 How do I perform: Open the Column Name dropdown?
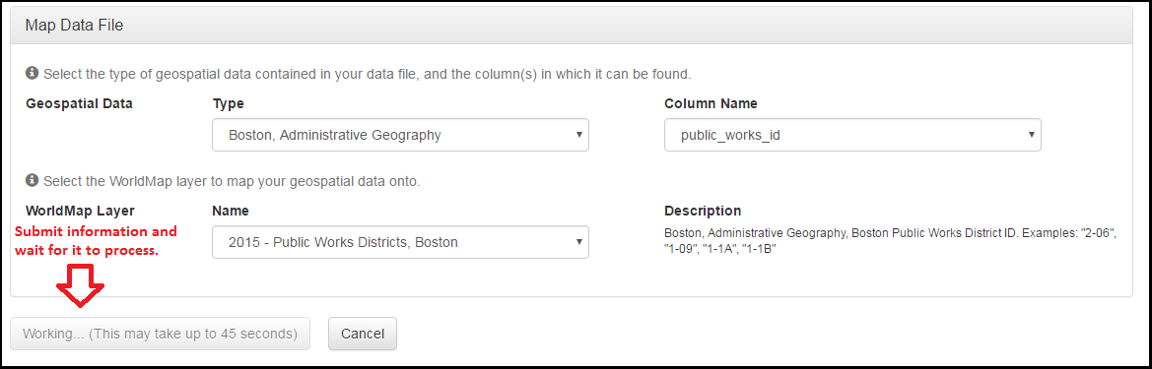click(852, 135)
